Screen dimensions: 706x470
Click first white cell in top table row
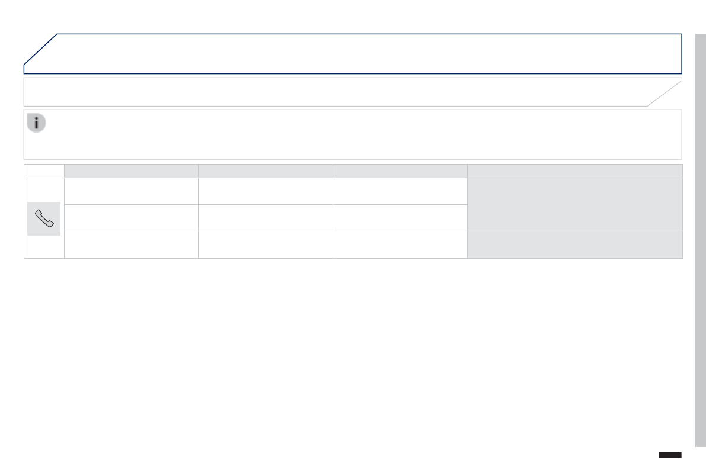[131, 191]
